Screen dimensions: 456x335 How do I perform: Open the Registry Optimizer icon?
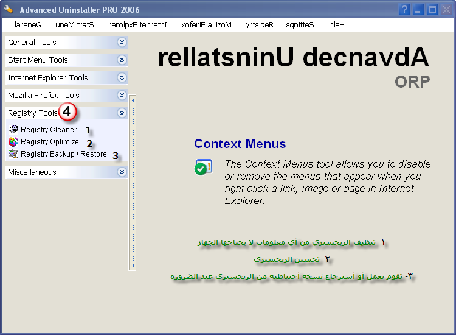(13, 141)
